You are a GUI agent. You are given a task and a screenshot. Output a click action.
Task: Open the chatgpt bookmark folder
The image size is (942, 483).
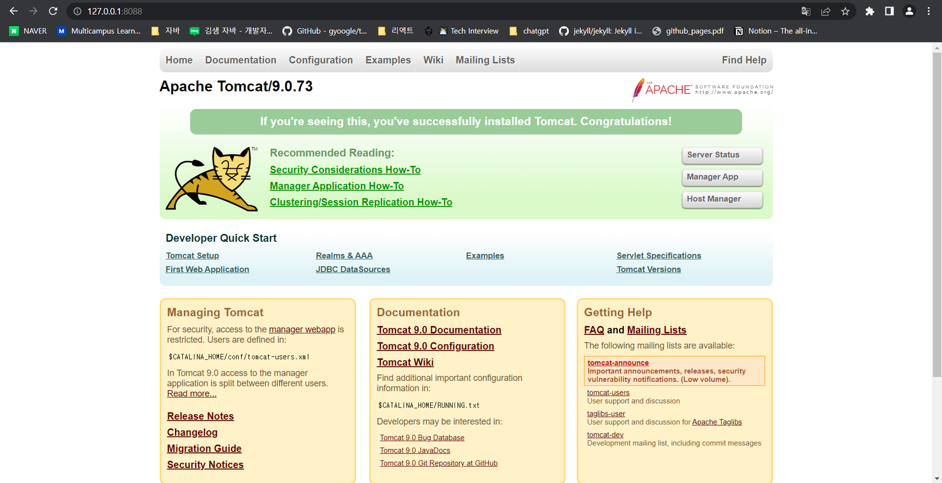pos(529,31)
